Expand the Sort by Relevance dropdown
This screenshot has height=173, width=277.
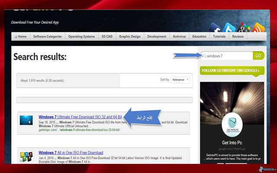click(180, 80)
